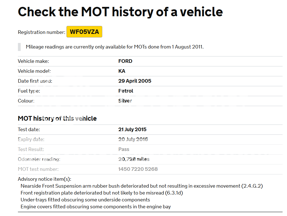287x216 pixels.
Task: Select the KA vehicle model value
Action: pos(122,71)
